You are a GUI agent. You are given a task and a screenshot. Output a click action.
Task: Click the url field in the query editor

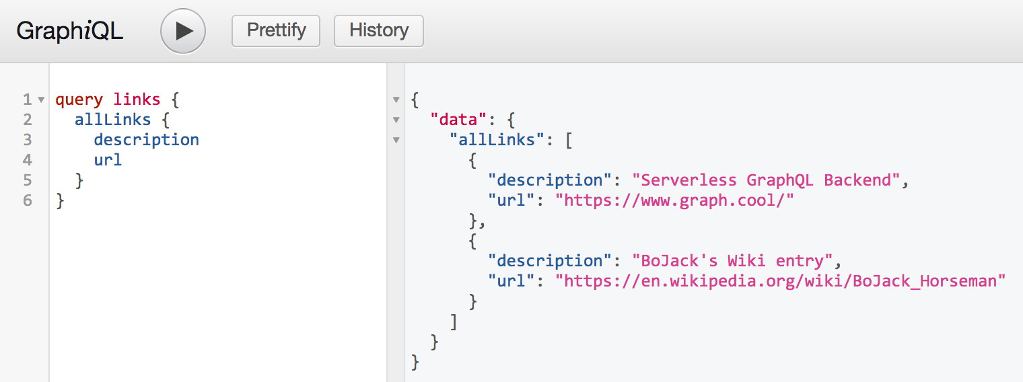point(108,160)
